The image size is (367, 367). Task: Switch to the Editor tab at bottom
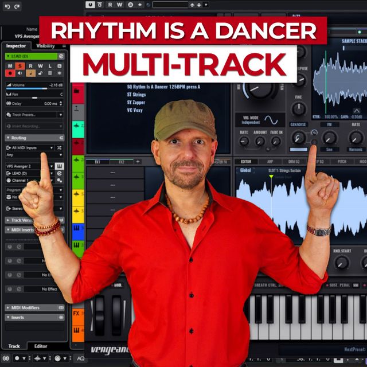[x=41, y=346]
